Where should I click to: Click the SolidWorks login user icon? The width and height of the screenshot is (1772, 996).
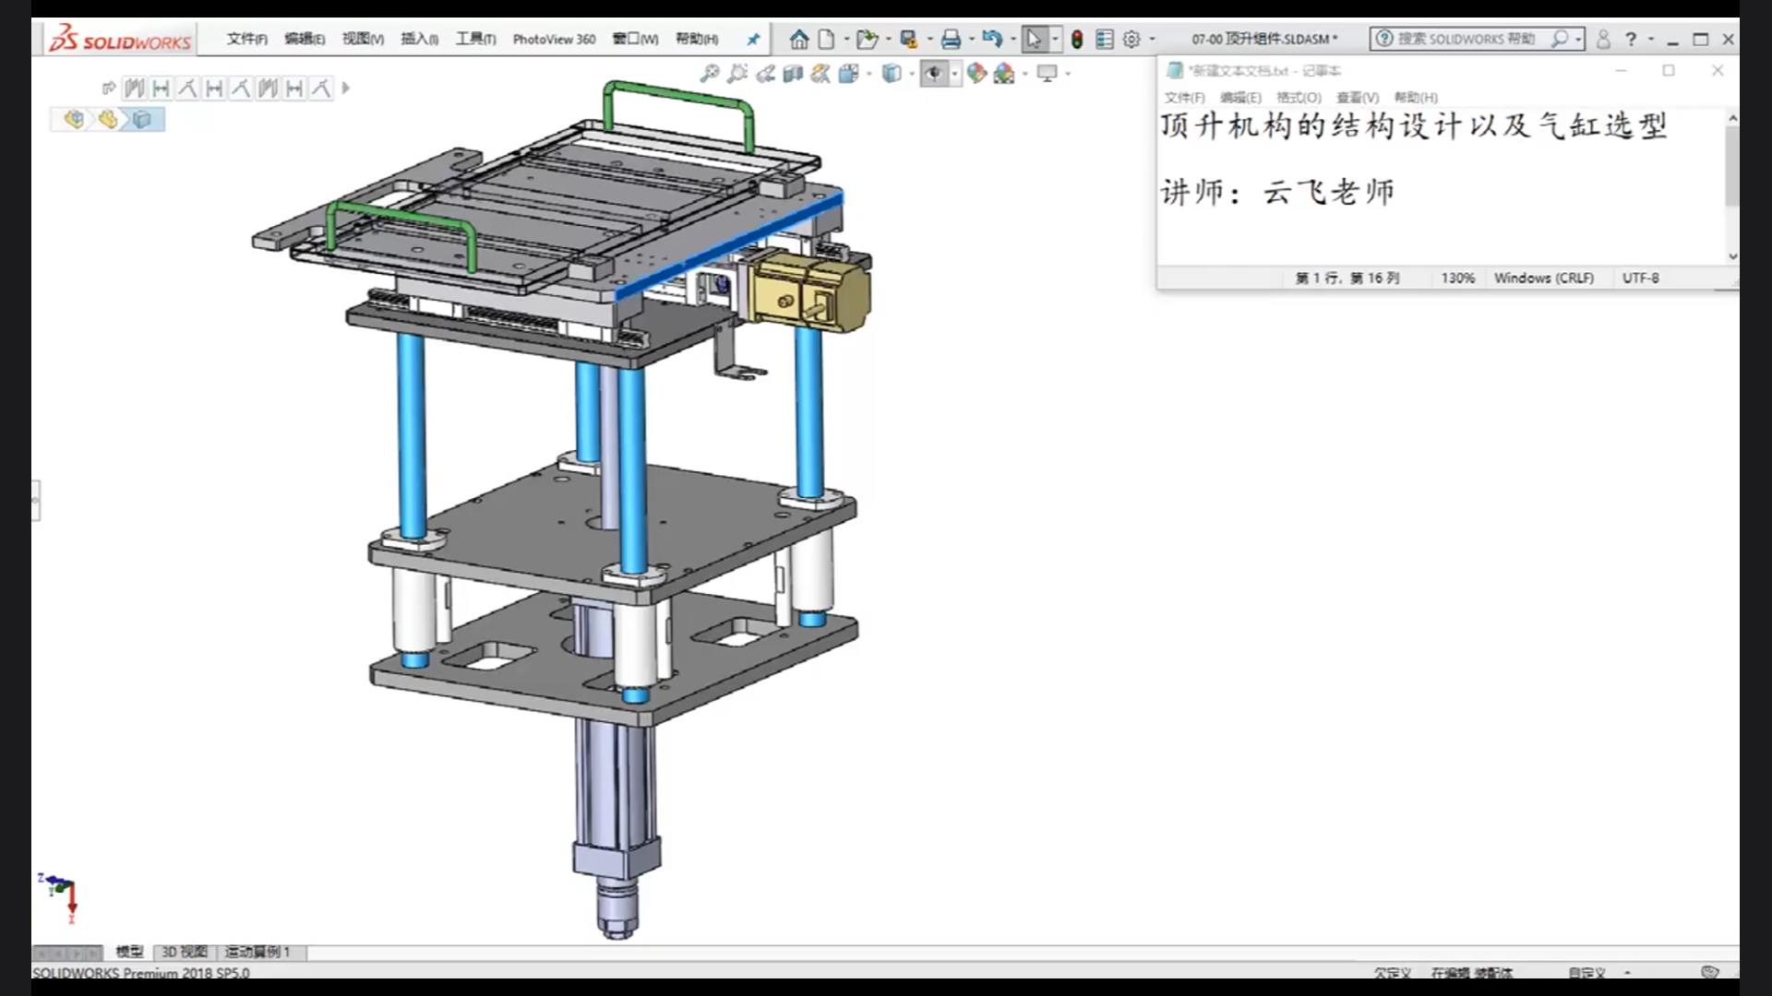(x=1603, y=39)
